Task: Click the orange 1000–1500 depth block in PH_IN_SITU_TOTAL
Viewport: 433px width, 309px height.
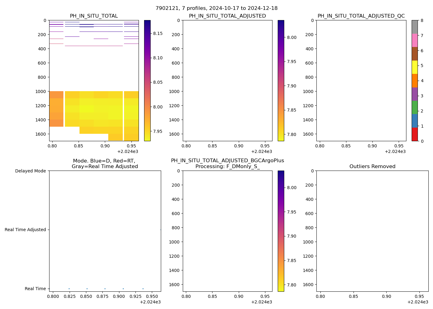Action: coord(56,109)
